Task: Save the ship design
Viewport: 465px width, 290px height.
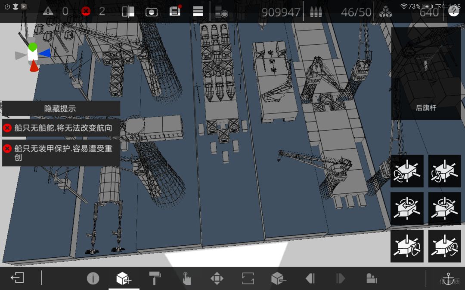Action: [x=175, y=11]
